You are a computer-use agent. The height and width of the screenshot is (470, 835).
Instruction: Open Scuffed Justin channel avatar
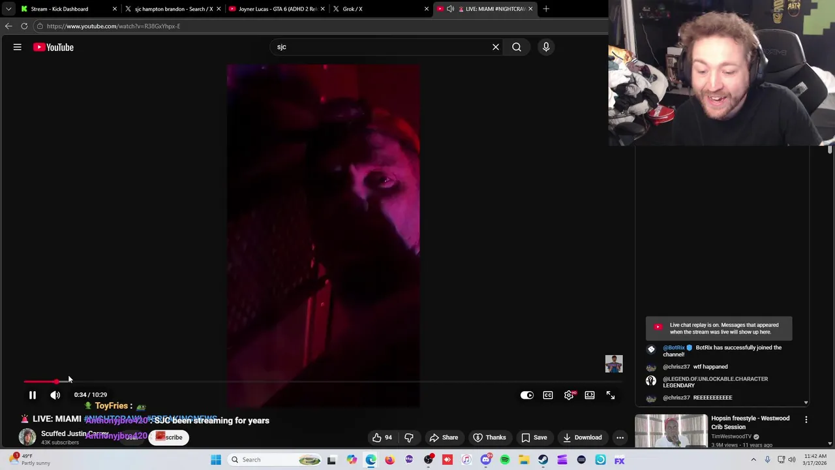[27, 437]
